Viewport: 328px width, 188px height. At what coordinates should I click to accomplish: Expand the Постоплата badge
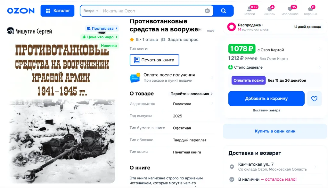pyautogui.click(x=102, y=28)
